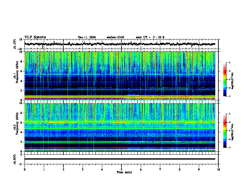Click the "7" minute tick label

(x=160, y=170)
